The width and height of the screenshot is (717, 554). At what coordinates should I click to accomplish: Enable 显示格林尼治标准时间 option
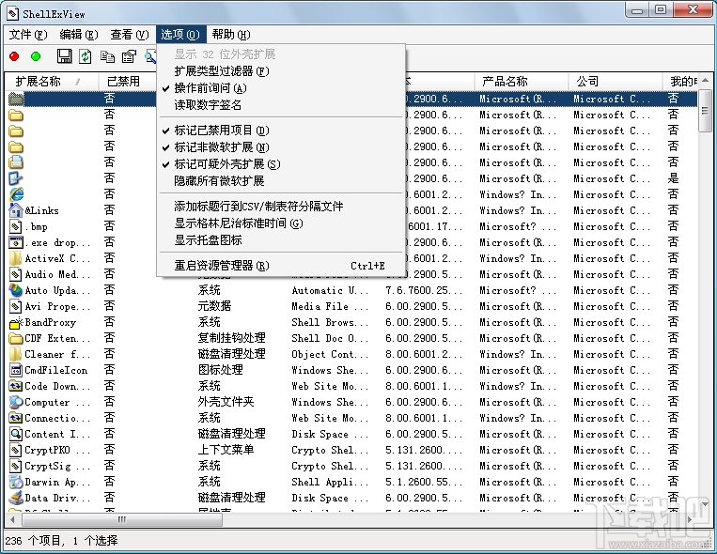(x=281, y=223)
